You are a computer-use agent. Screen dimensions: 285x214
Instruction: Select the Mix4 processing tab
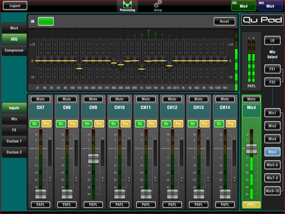pyautogui.click(x=14, y=28)
